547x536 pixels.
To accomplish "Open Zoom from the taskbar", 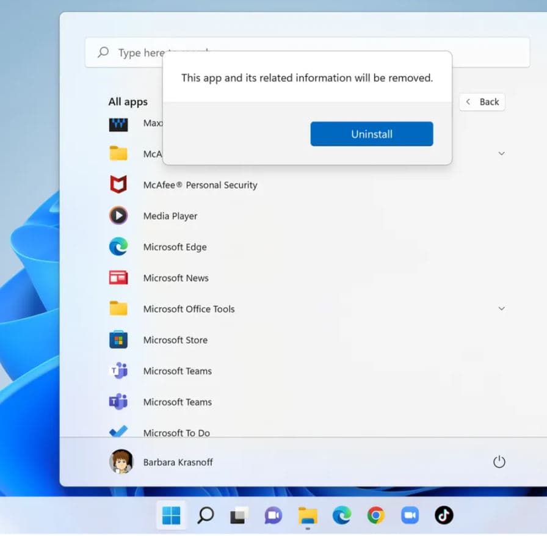I will [x=410, y=515].
